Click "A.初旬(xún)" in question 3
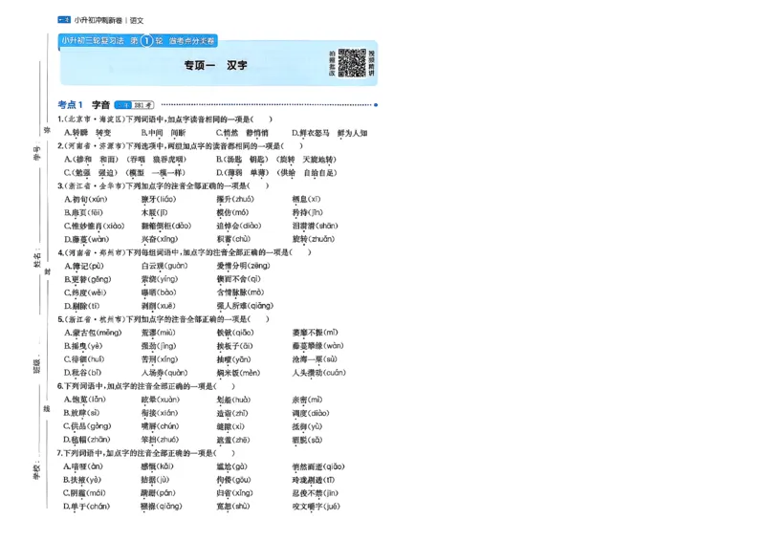 point(86,199)
